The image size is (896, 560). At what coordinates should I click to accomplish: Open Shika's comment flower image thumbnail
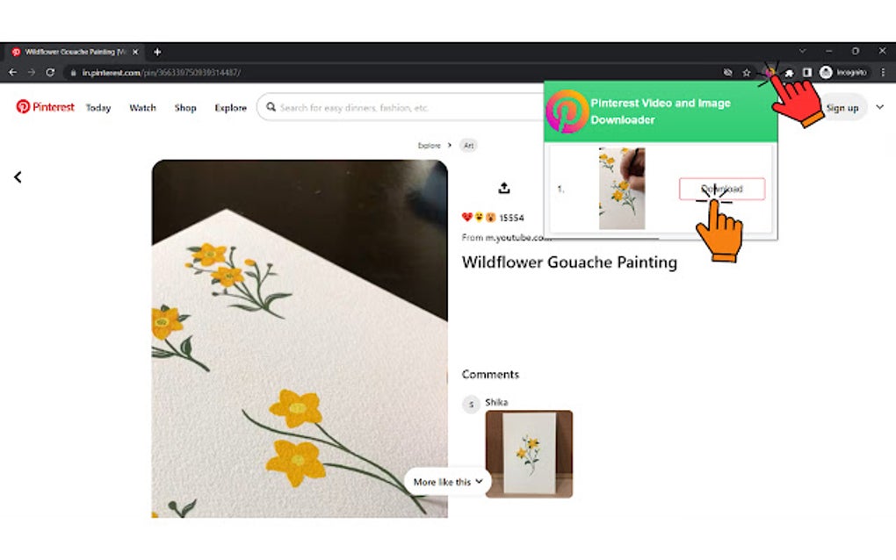pyautogui.click(x=529, y=454)
